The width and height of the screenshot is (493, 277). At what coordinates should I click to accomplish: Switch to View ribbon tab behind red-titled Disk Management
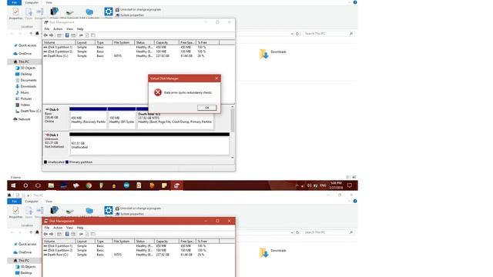tap(49, 202)
